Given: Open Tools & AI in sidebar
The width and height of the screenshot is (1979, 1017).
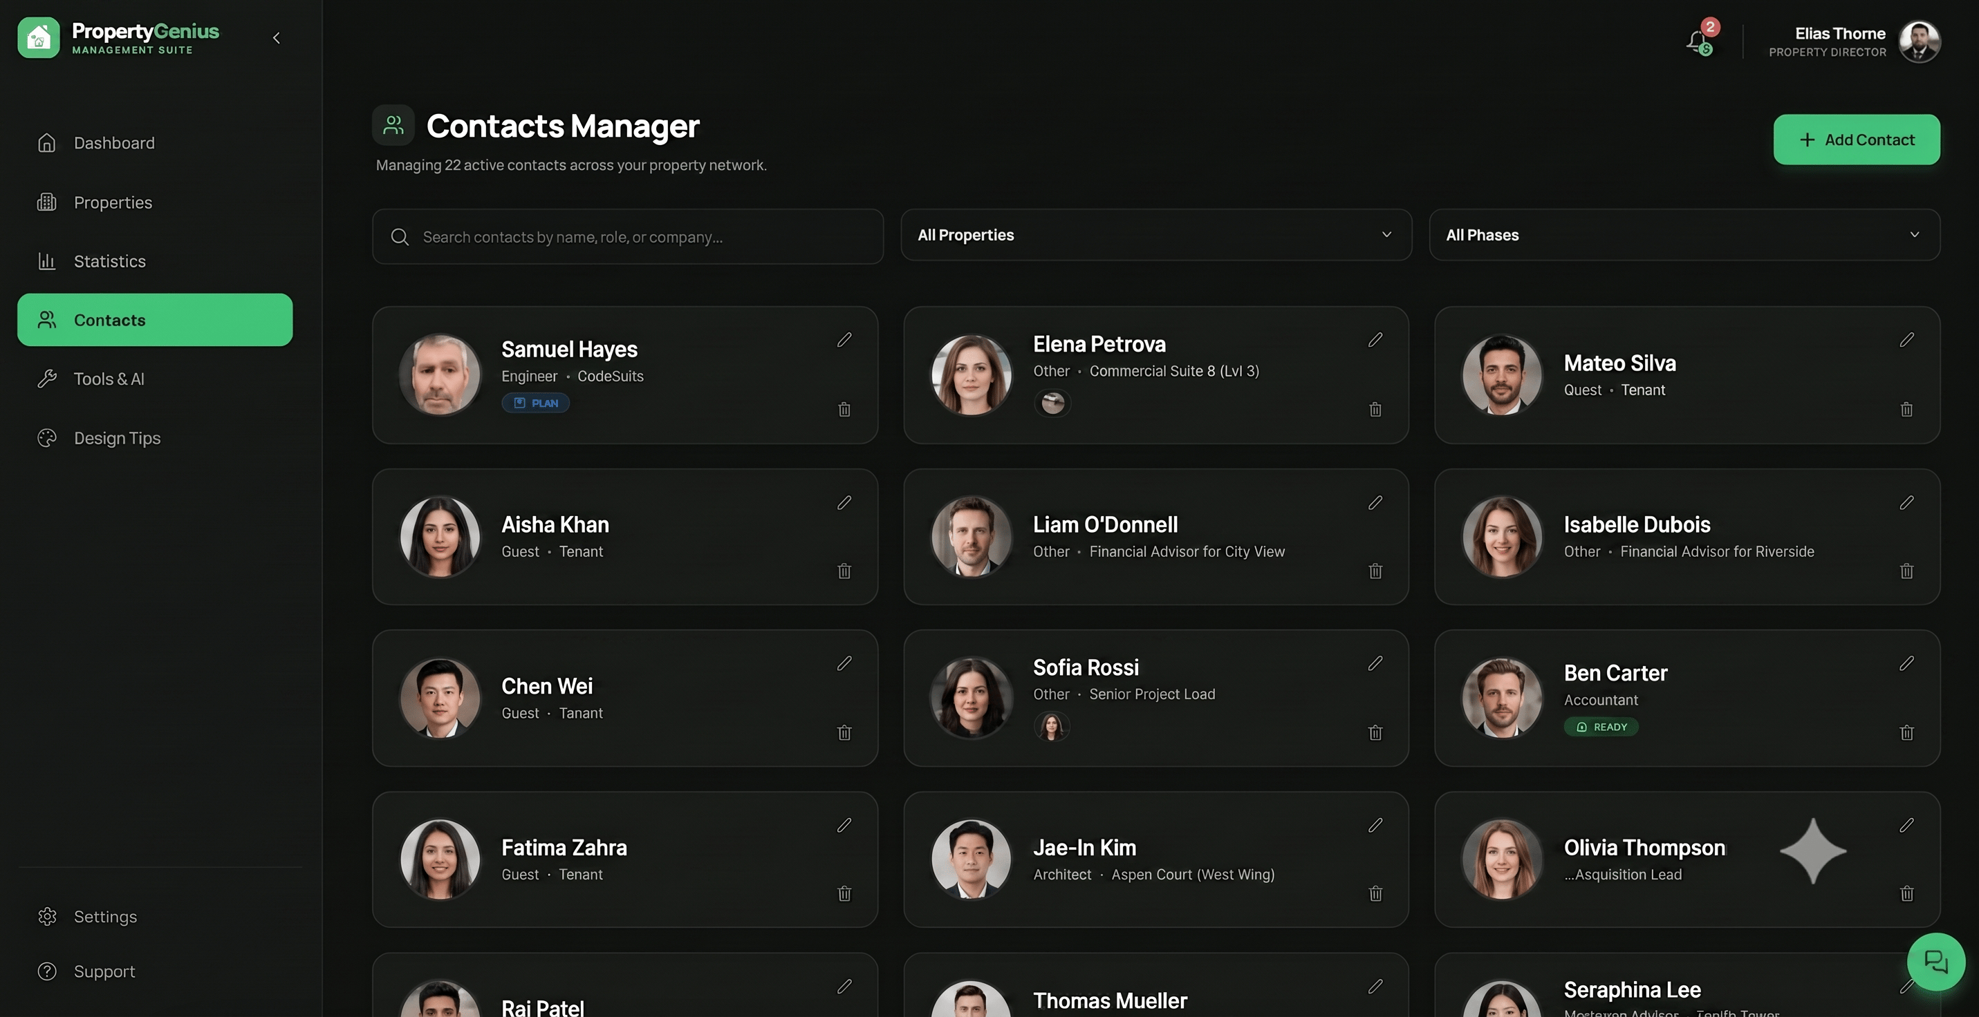Looking at the screenshot, I should tap(155, 379).
